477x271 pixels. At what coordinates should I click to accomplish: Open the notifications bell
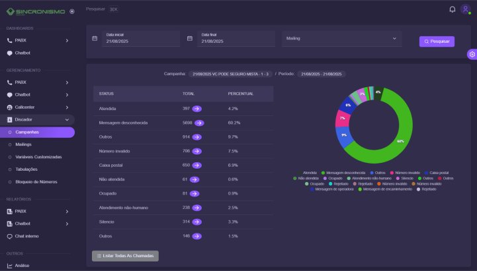pos(453,9)
